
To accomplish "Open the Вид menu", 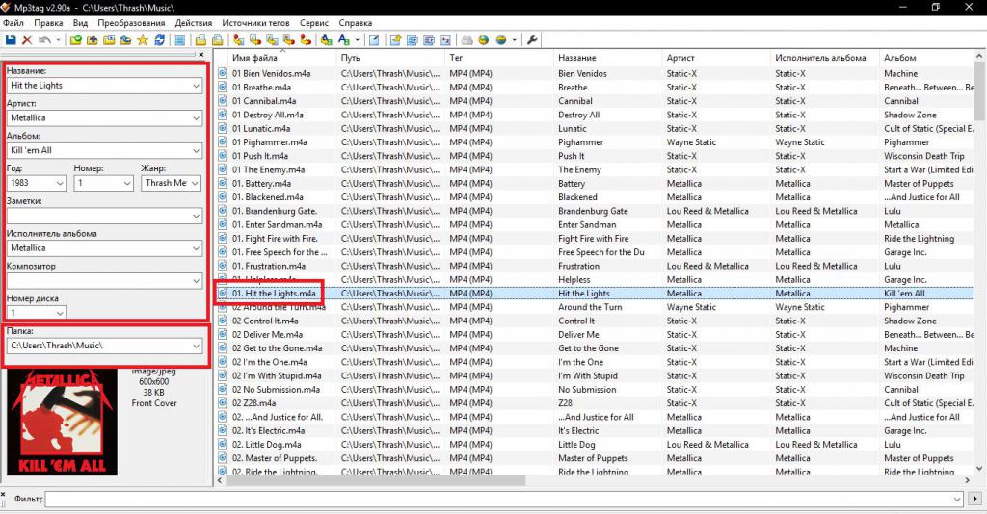I will (x=81, y=23).
